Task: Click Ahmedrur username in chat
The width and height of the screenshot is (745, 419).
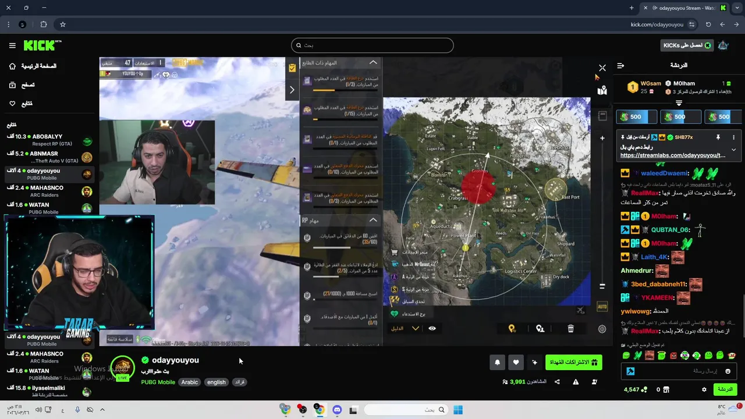Action: click(637, 271)
